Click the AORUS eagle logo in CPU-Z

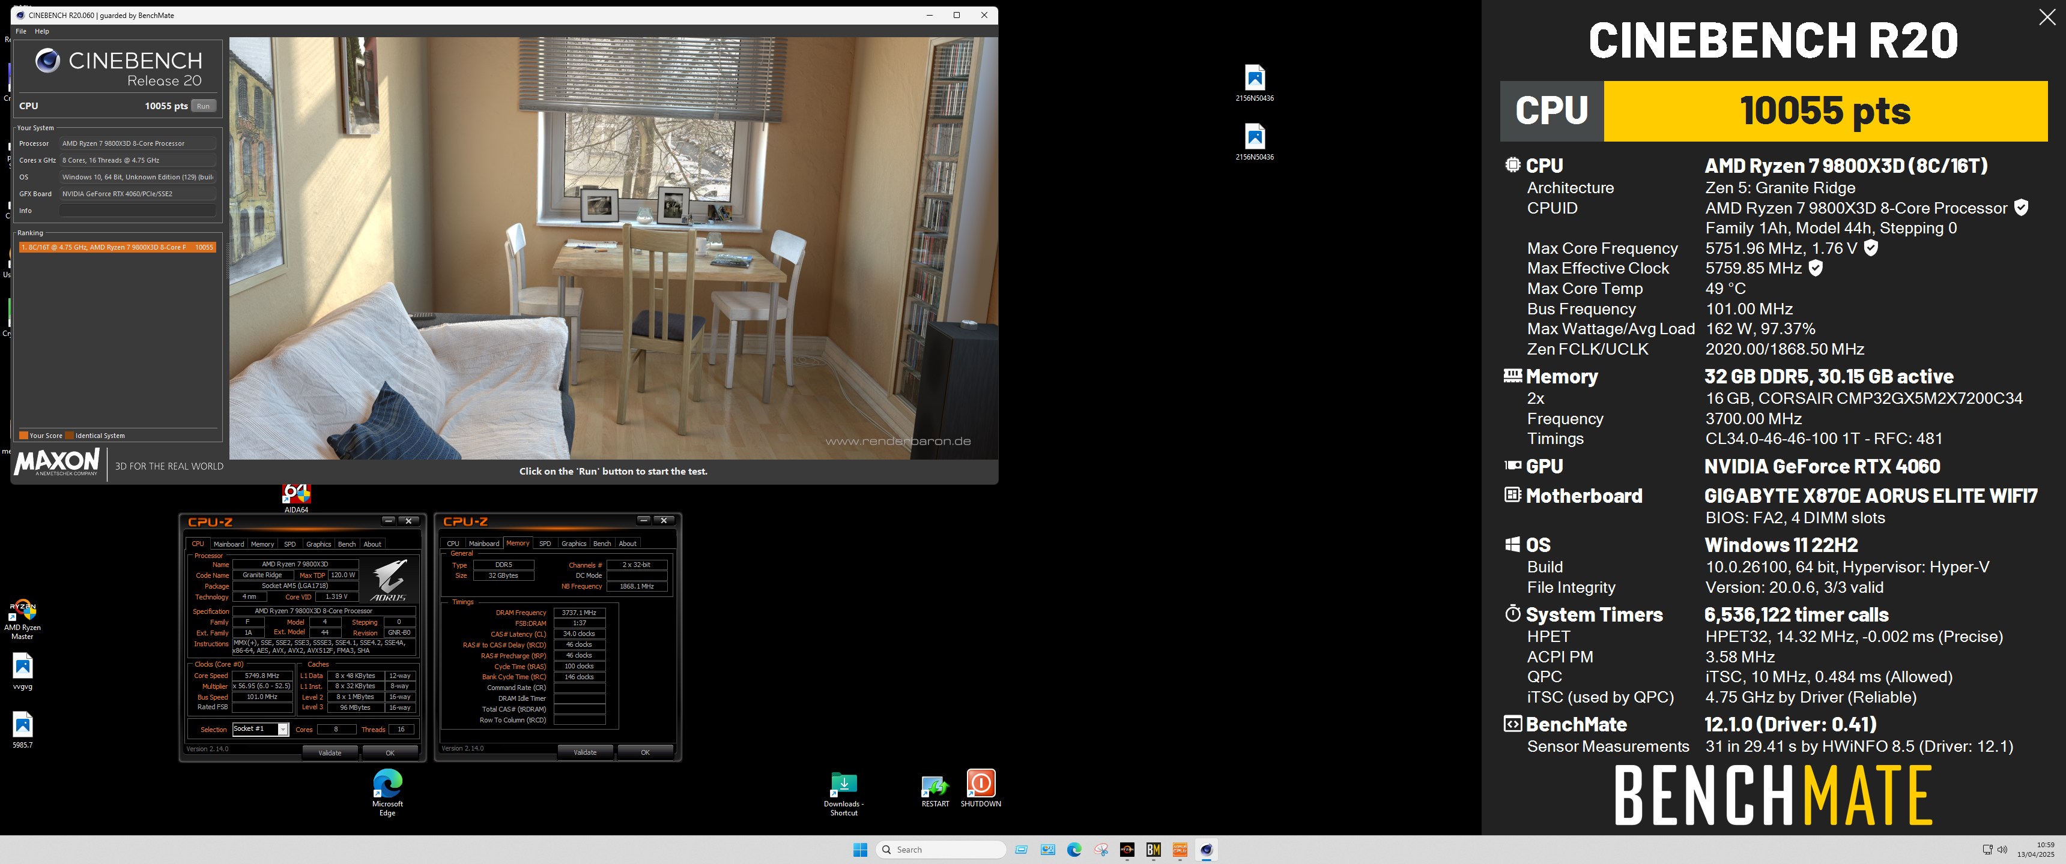tap(389, 580)
